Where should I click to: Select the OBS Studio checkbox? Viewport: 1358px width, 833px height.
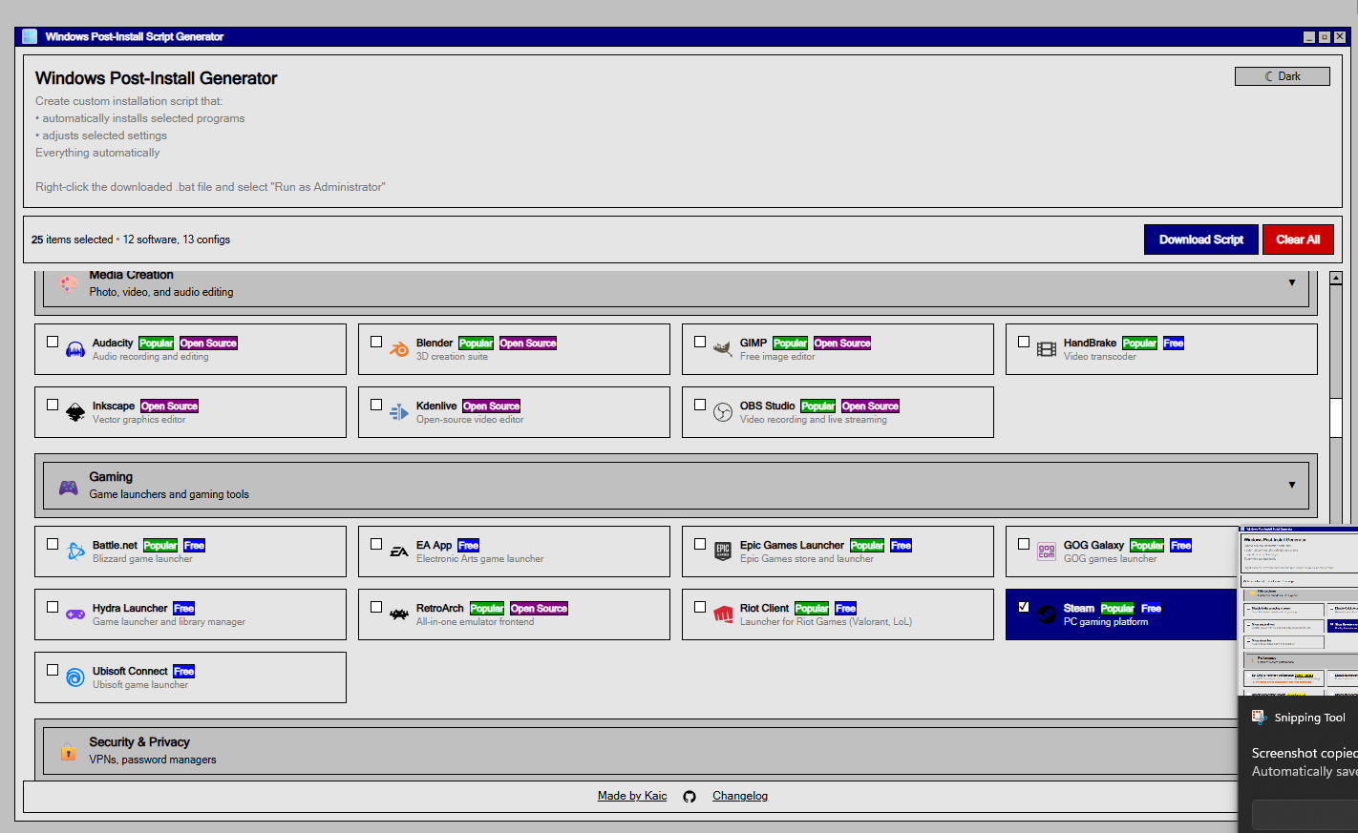[x=700, y=405]
